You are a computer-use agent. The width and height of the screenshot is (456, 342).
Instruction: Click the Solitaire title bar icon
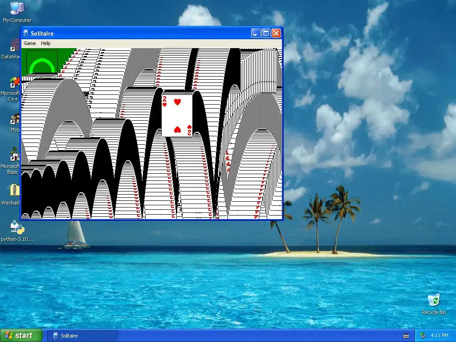pyautogui.click(x=25, y=33)
